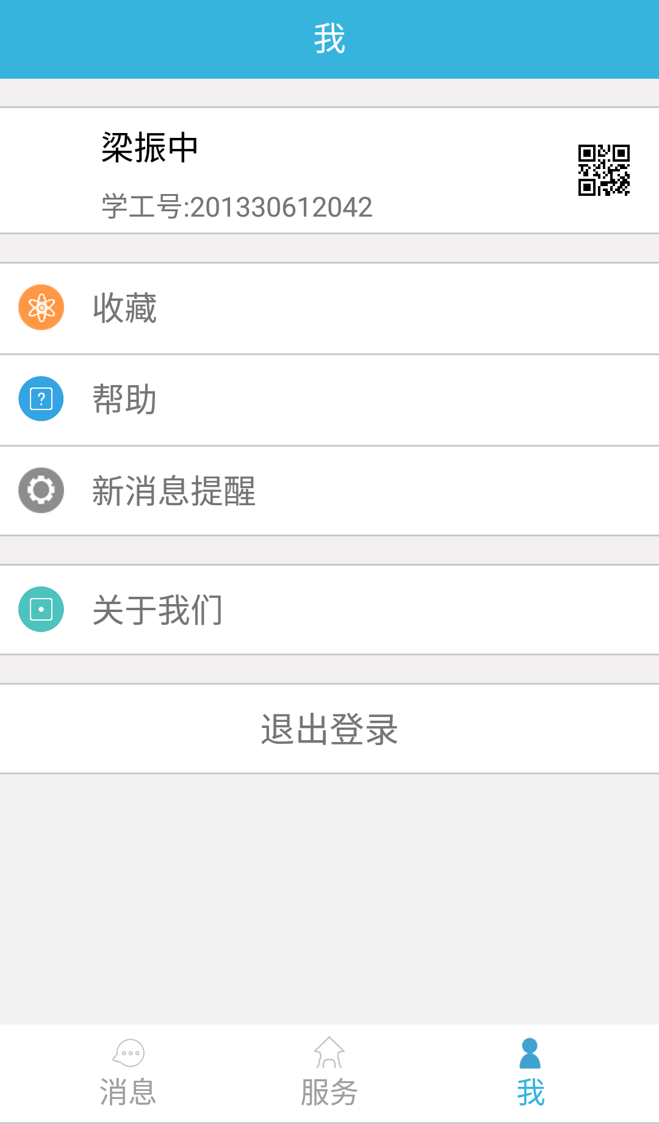Switch to the 消息 tab label
Screen dimensions: 659x1124
pos(128,1092)
